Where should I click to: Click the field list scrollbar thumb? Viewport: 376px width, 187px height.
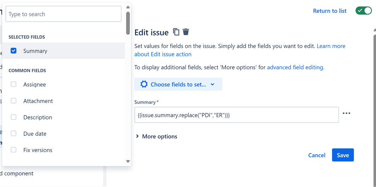click(128, 23)
